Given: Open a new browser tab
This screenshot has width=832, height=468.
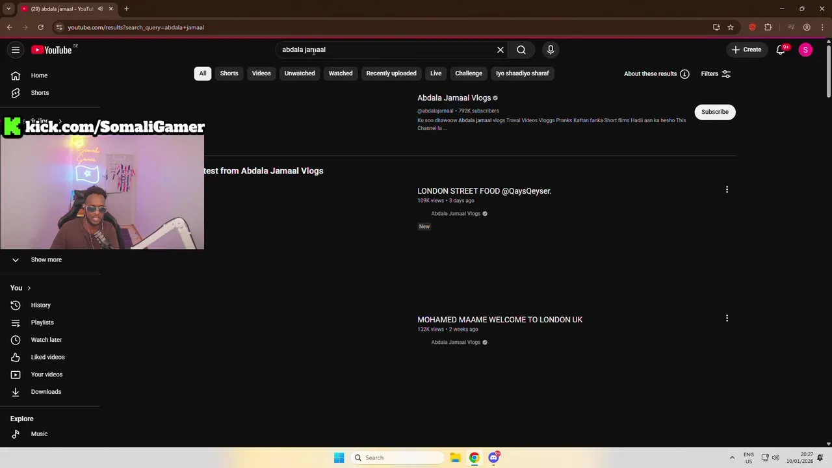Looking at the screenshot, I should click(x=126, y=9).
